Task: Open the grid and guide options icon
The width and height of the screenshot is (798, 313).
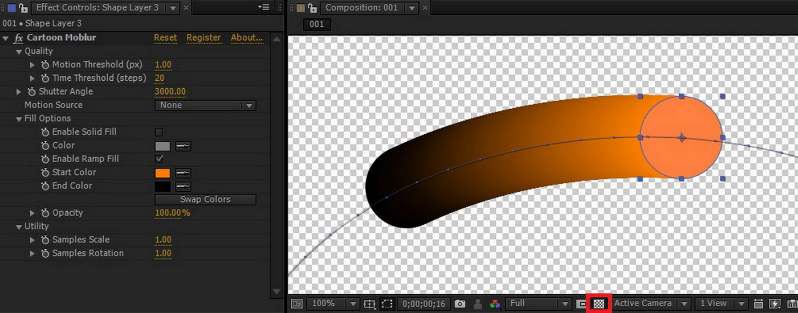Action: (369, 304)
